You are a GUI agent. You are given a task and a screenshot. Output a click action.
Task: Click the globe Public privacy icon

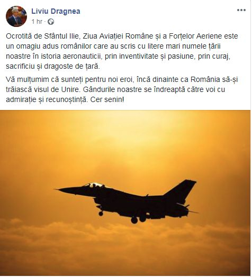(x=51, y=22)
